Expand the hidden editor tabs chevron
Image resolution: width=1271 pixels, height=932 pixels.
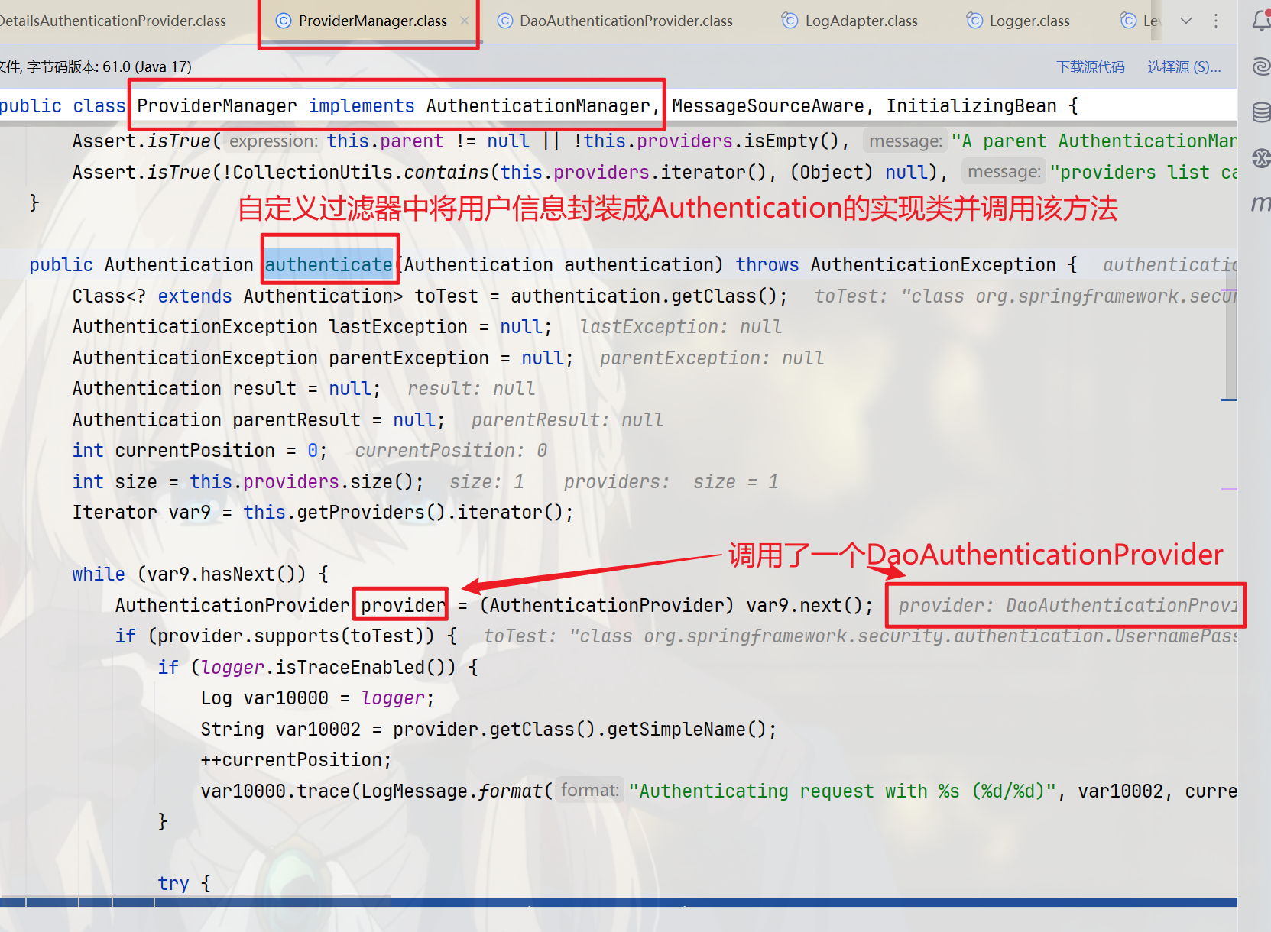click(x=1186, y=21)
